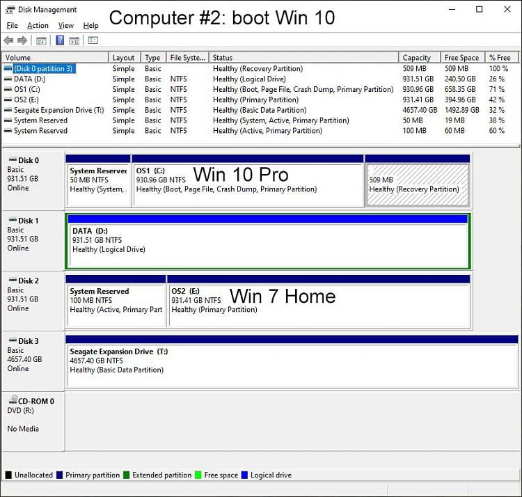Sort by the Capacity column header
522x497 pixels.
(x=420, y=58)
